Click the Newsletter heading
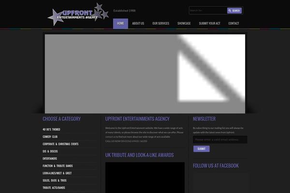Viewport: 290px width, 193px height. pos(204,119)
